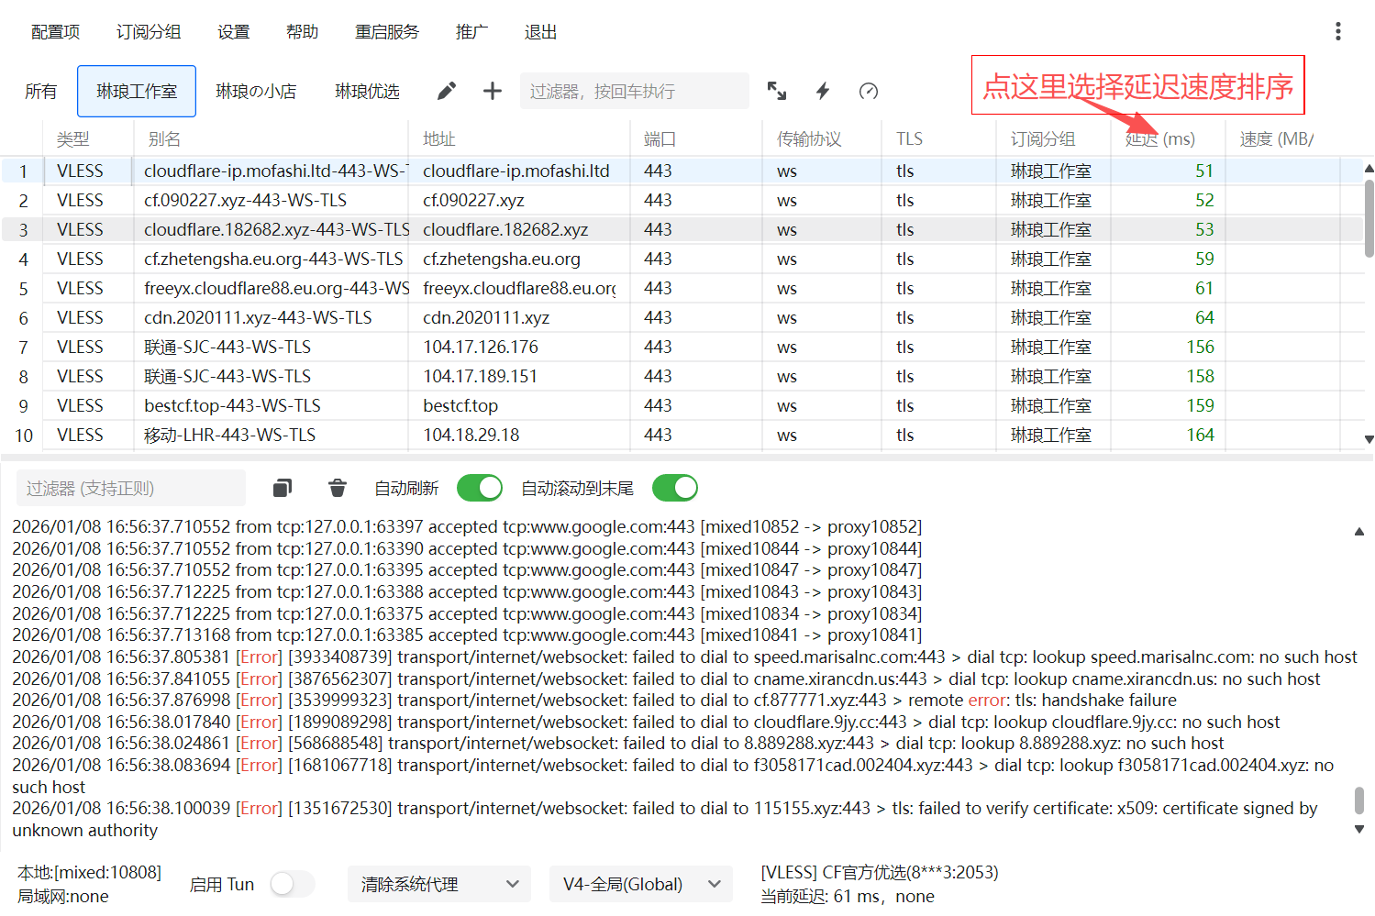Enable the 启用 Tun switch
The image size is (1375, 916).
293,884
